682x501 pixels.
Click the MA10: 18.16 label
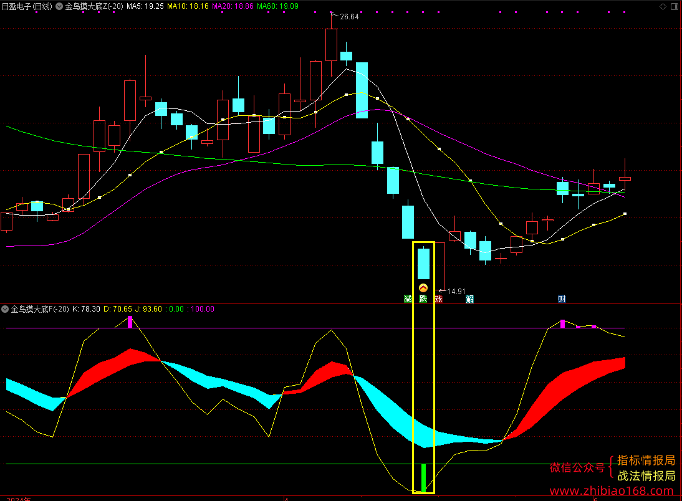click(x=188, y=6)
